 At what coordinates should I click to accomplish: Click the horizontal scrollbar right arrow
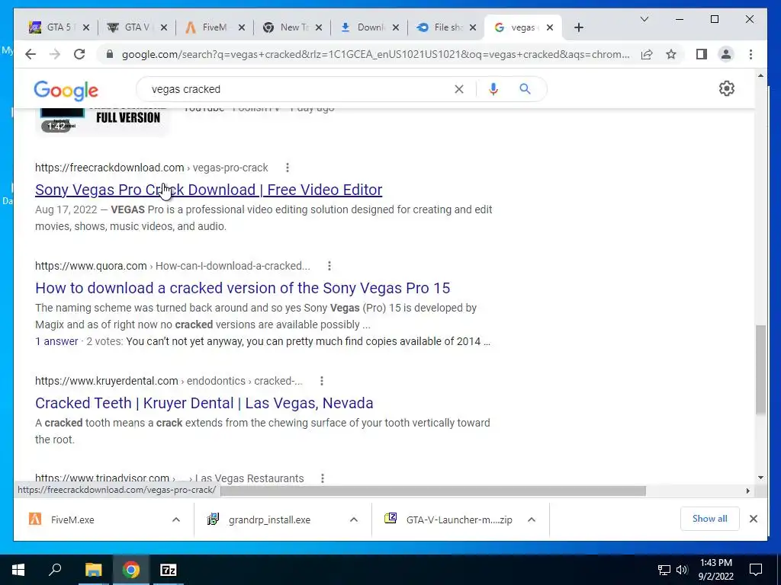click(x=747, y=491)
